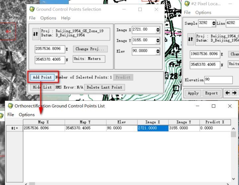Open Options menu in Ground Control Points Selection
The image size is (239, 185).
[x=48, y=18]
